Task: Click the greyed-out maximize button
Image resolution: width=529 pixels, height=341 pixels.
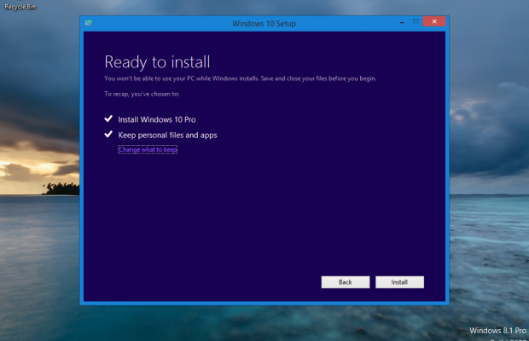Action: [x=416, y=22]
